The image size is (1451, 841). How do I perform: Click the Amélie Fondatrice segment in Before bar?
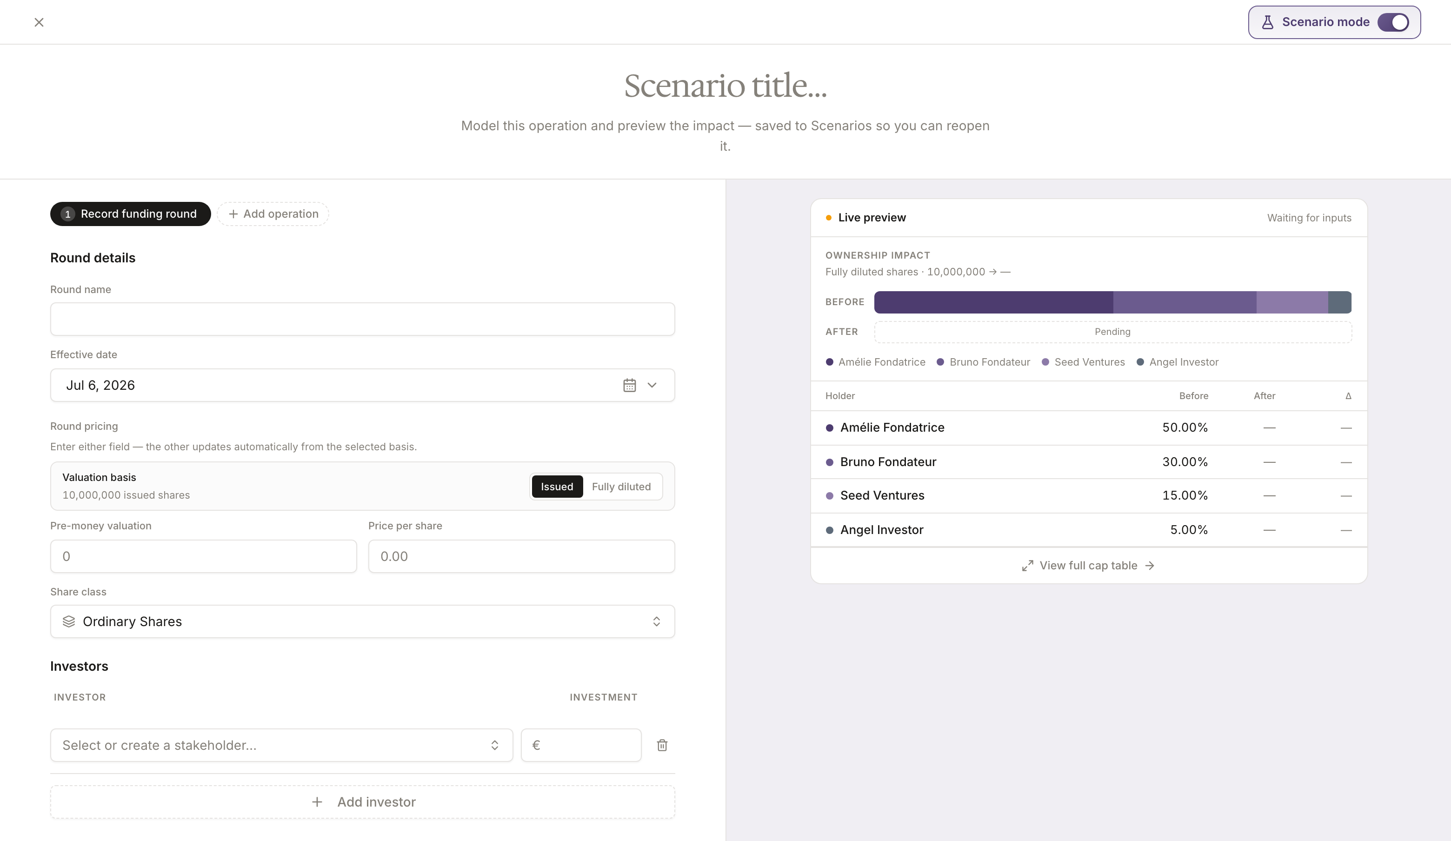pyautogui.click(x=993, y=302)
